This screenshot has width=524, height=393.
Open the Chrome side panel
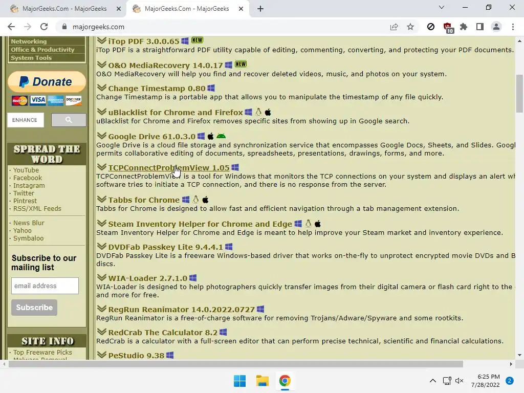coord(480,27)
